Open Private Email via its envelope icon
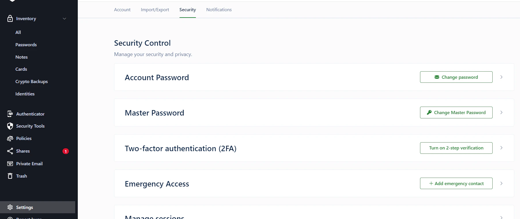Viewport: 520px width, 219px height. (10, 164)
